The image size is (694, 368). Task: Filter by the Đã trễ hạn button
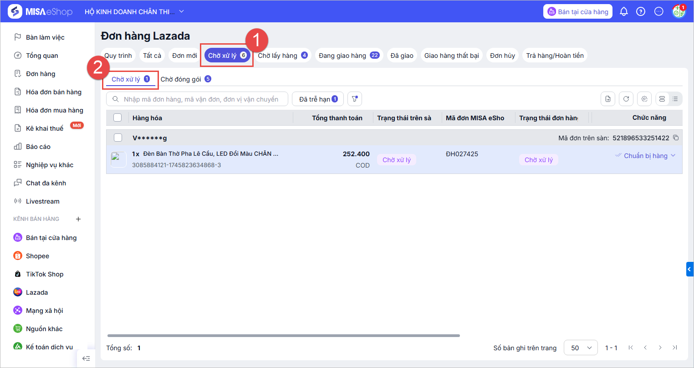tap(318, 99)
